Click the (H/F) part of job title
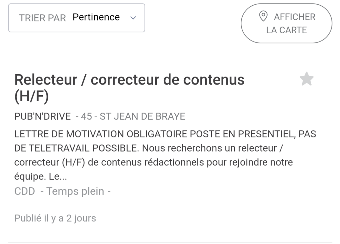Viewport: 340px width, 244px height. tap(31, 96)
